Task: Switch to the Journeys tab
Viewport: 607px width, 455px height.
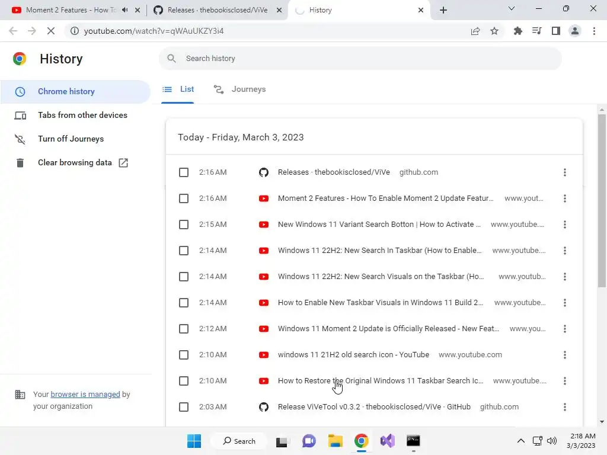Action: tap(239, 89)
